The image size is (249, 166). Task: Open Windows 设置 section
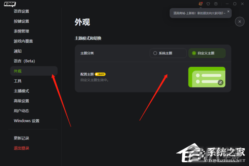(27, 121)
